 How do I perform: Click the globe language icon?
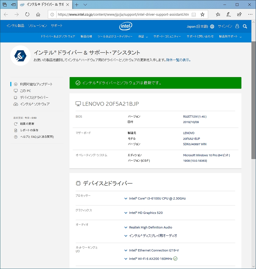212,26
